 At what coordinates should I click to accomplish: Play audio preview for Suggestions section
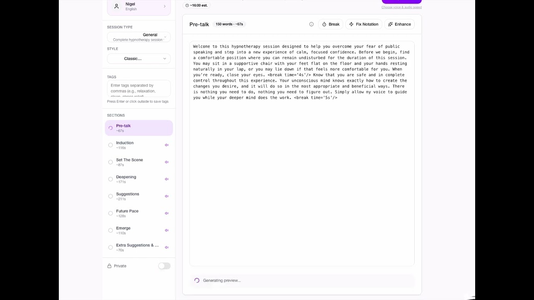click(166, 196)
